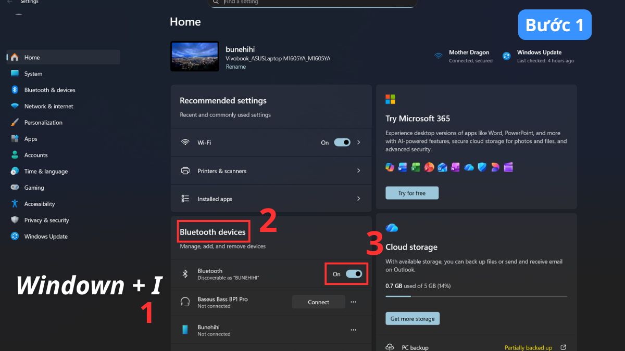The width and height of the screenshot is (625, 351).
Task: Click the Mother Dragon Wi-Fi status icon
Action: (x=439, y=56)
